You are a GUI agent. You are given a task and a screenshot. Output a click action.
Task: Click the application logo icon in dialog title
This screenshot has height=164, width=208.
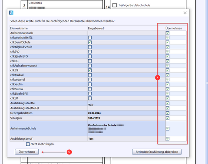11,13
